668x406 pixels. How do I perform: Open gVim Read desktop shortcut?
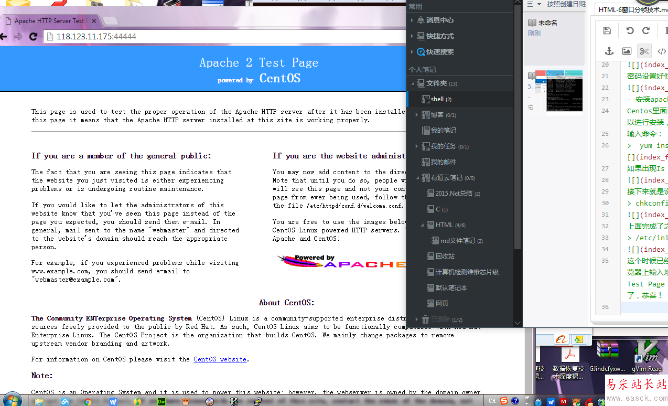[647, 356]
